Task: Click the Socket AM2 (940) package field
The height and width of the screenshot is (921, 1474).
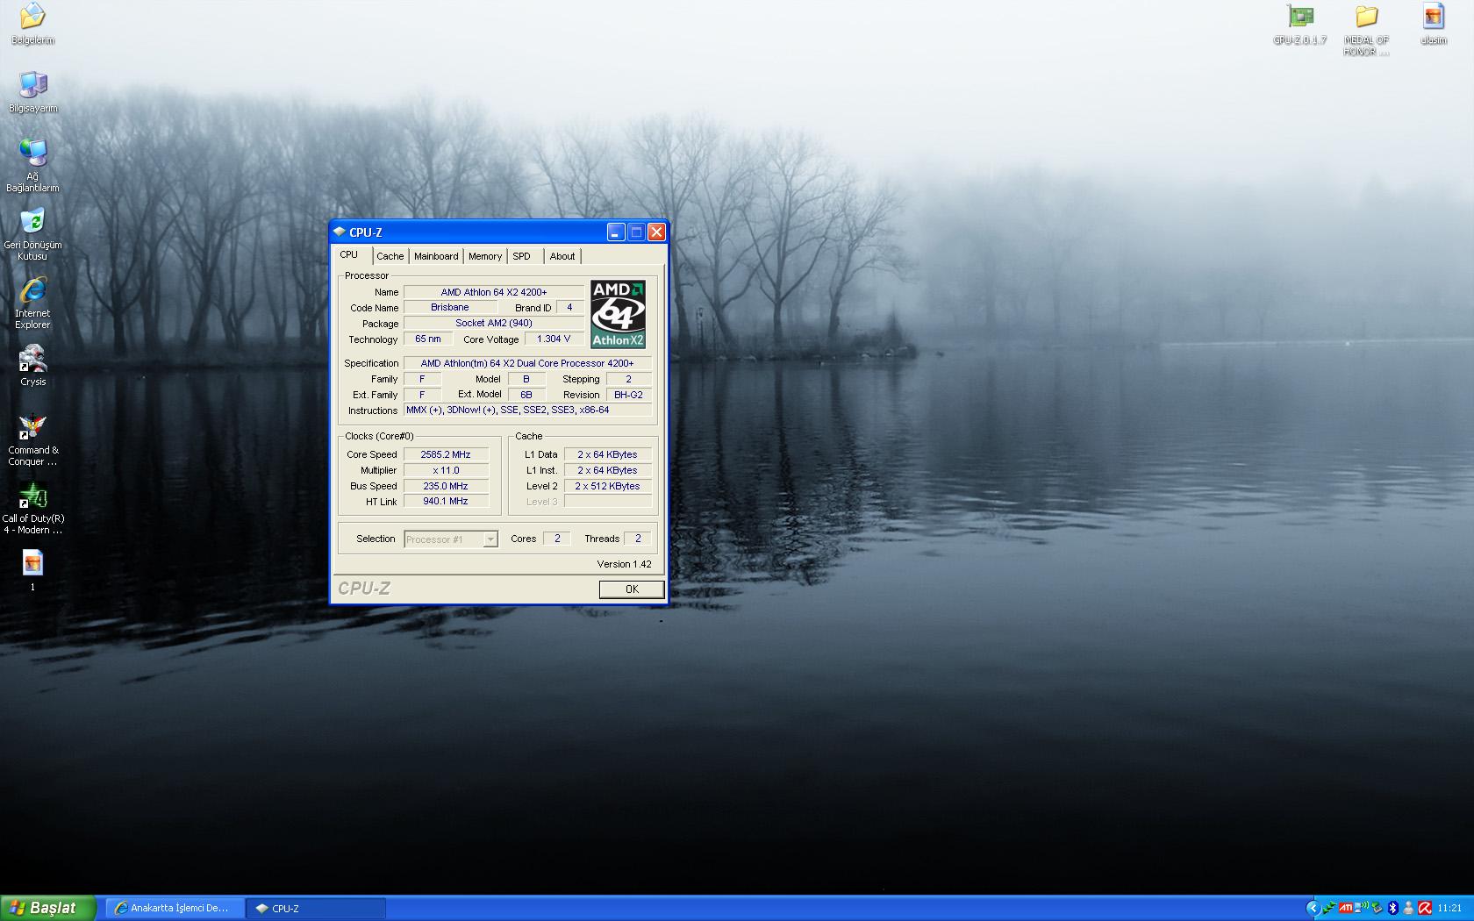Action: click(494, 324)
